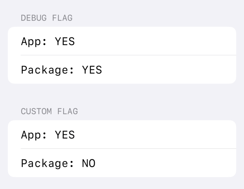The height and width of the screenshot is (189, 244).
Task: Click the DEBUG FLAG section header
Action: (47, 18)
